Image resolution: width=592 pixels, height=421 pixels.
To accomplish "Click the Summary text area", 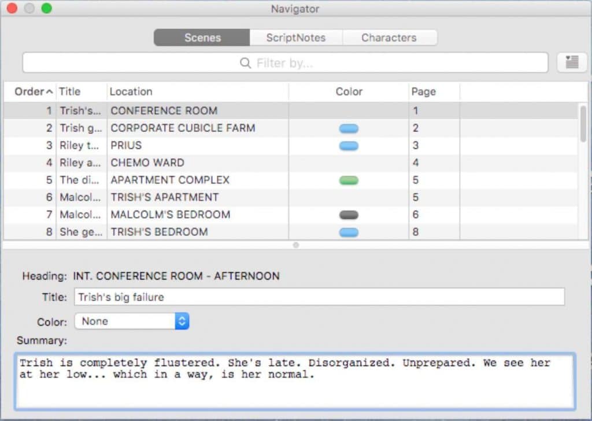I will (295, 381).
